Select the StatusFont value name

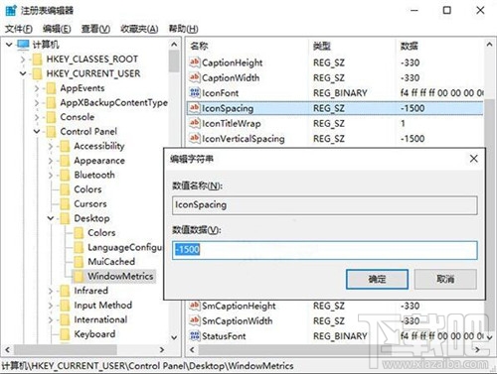point(224,336)
